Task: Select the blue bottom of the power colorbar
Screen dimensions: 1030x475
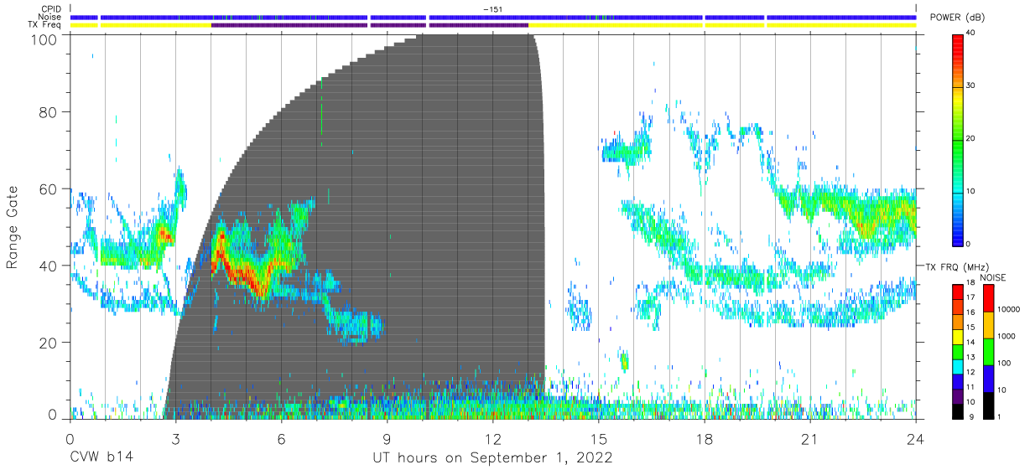Action: [x=957, y=233]
